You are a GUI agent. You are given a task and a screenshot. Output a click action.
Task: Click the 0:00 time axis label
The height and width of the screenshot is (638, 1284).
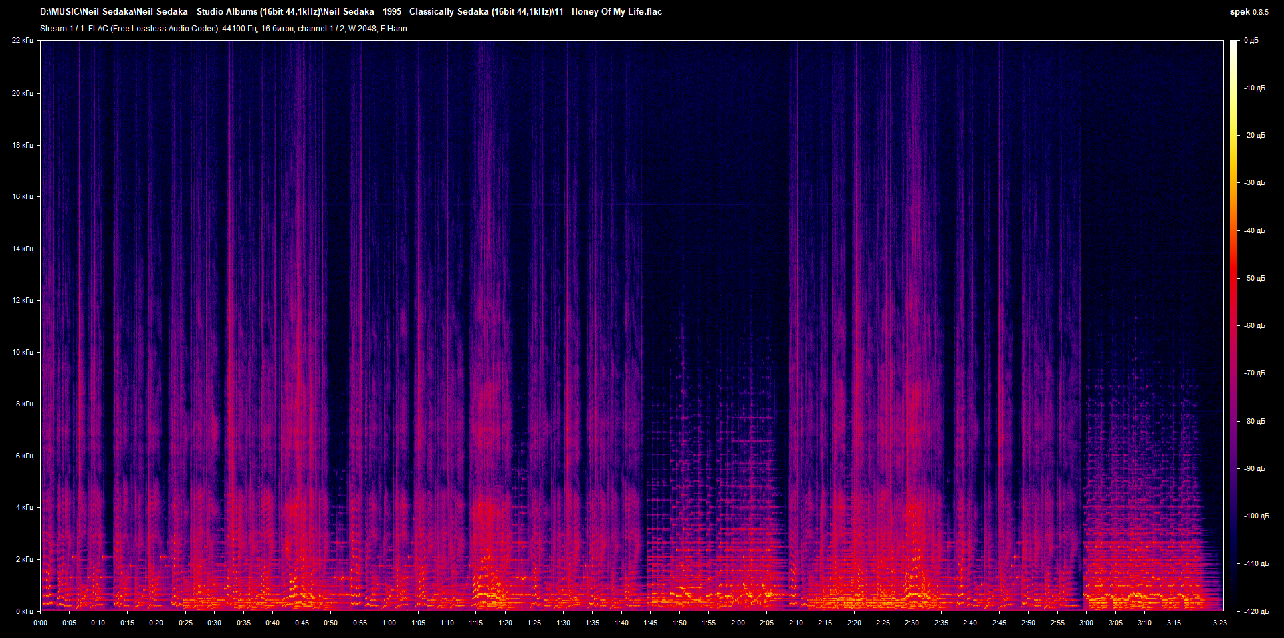(x=41, y=623)
